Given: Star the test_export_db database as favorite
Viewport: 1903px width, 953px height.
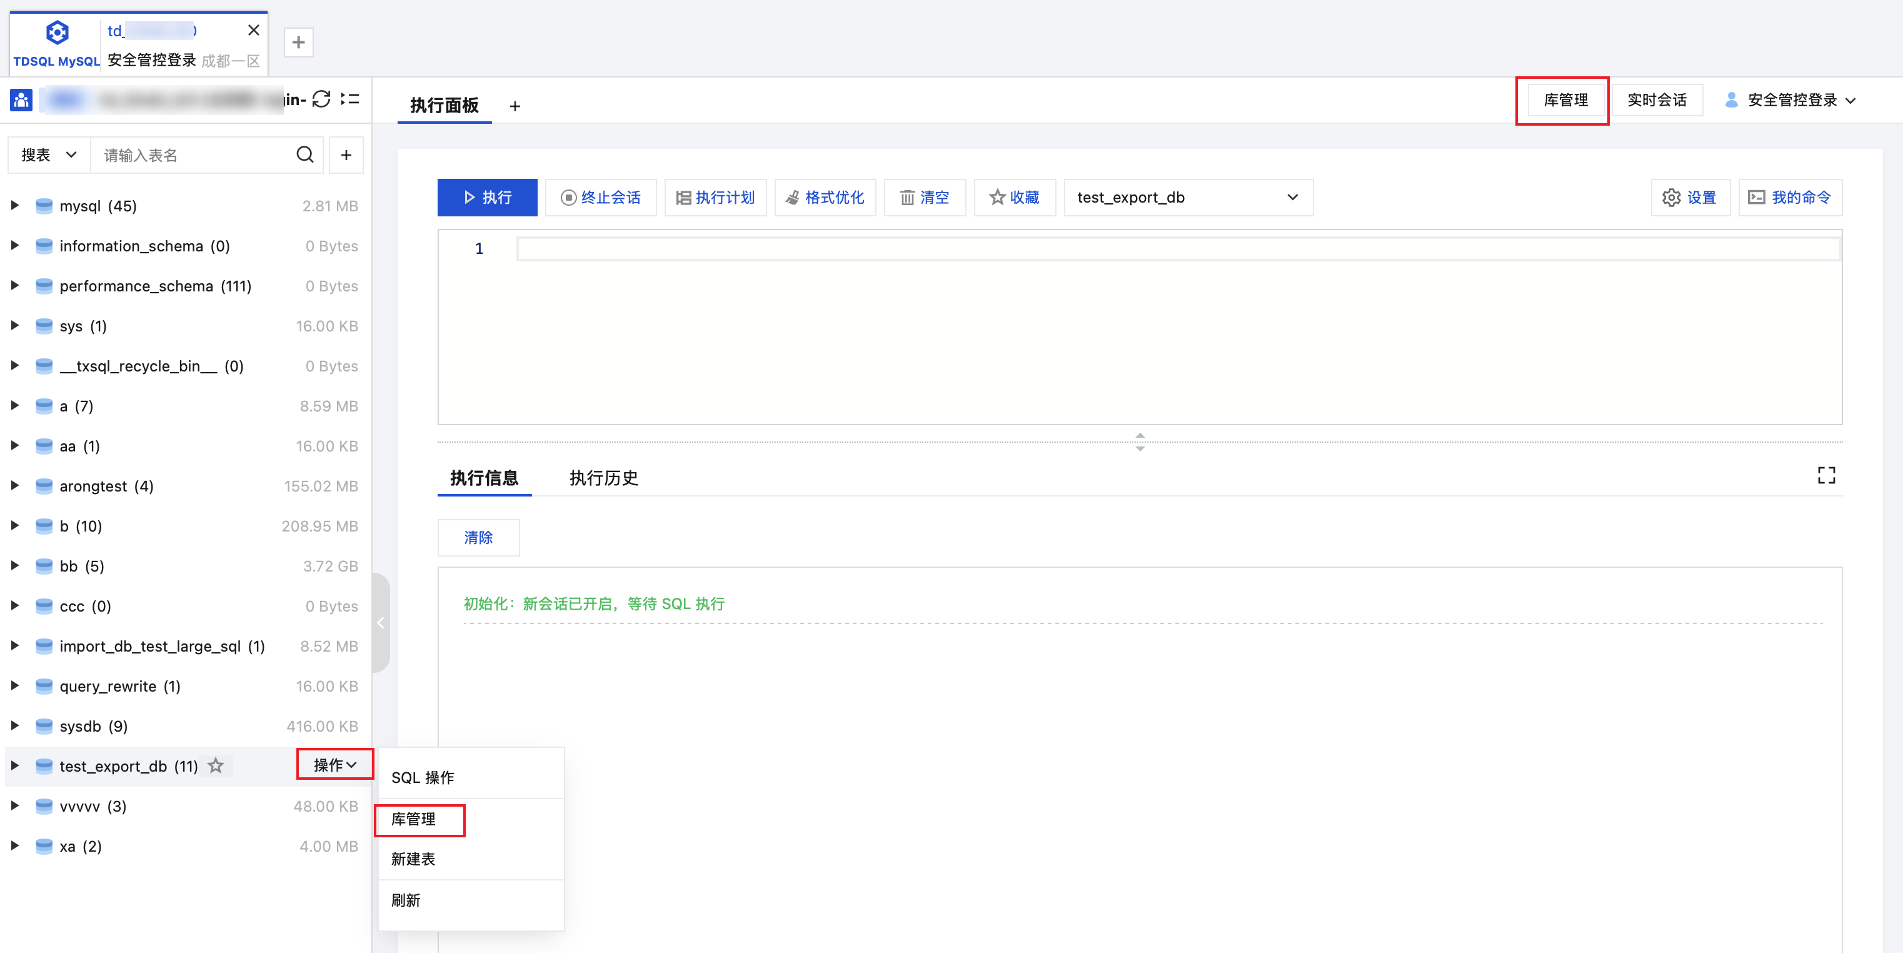Looking at the screenshot, I should pyautogui.click(x=216, y=766).
